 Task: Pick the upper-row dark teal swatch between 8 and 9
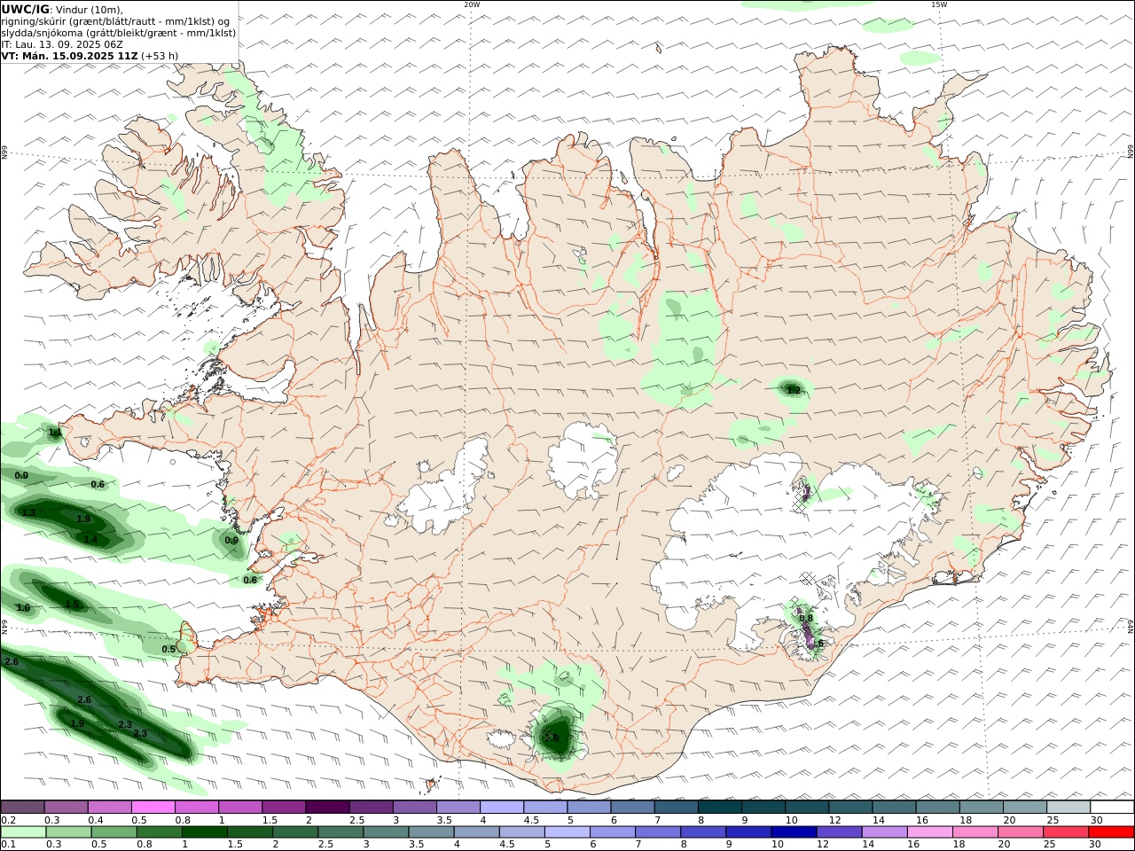click(x=719, y=807)
